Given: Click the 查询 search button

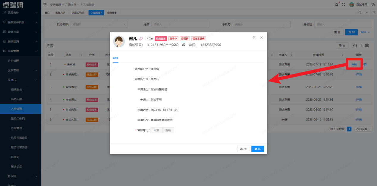Looking at the screenshot, I should (x=351, y=32).
